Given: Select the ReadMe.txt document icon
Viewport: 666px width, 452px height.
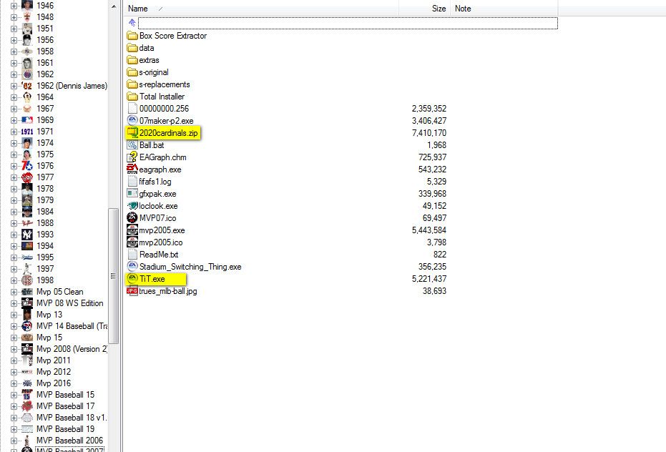Looking at the screenshot, I should click(132, 255).
